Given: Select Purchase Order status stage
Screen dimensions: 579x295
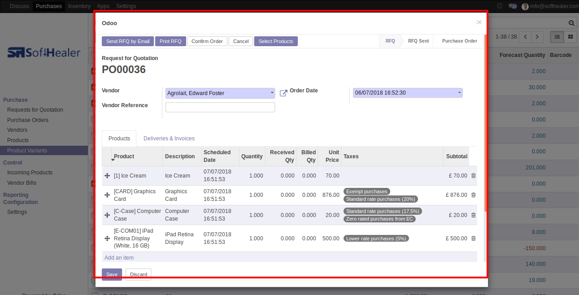Looking at the screenshot, I should coord(460,41).
